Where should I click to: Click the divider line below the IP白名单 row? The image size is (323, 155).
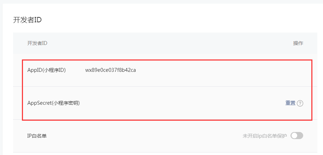166,152
